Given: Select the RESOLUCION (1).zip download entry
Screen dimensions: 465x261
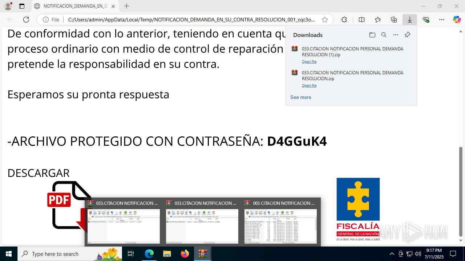Looking at the screenshot, I should [x=351, y=55].
